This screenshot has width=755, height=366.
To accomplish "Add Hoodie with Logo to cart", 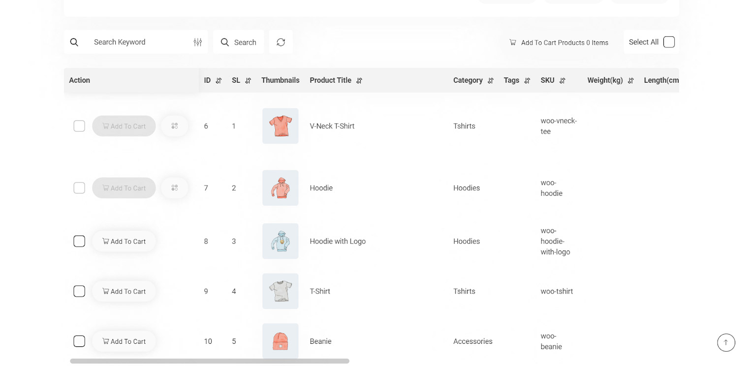I will coord(124,241).
